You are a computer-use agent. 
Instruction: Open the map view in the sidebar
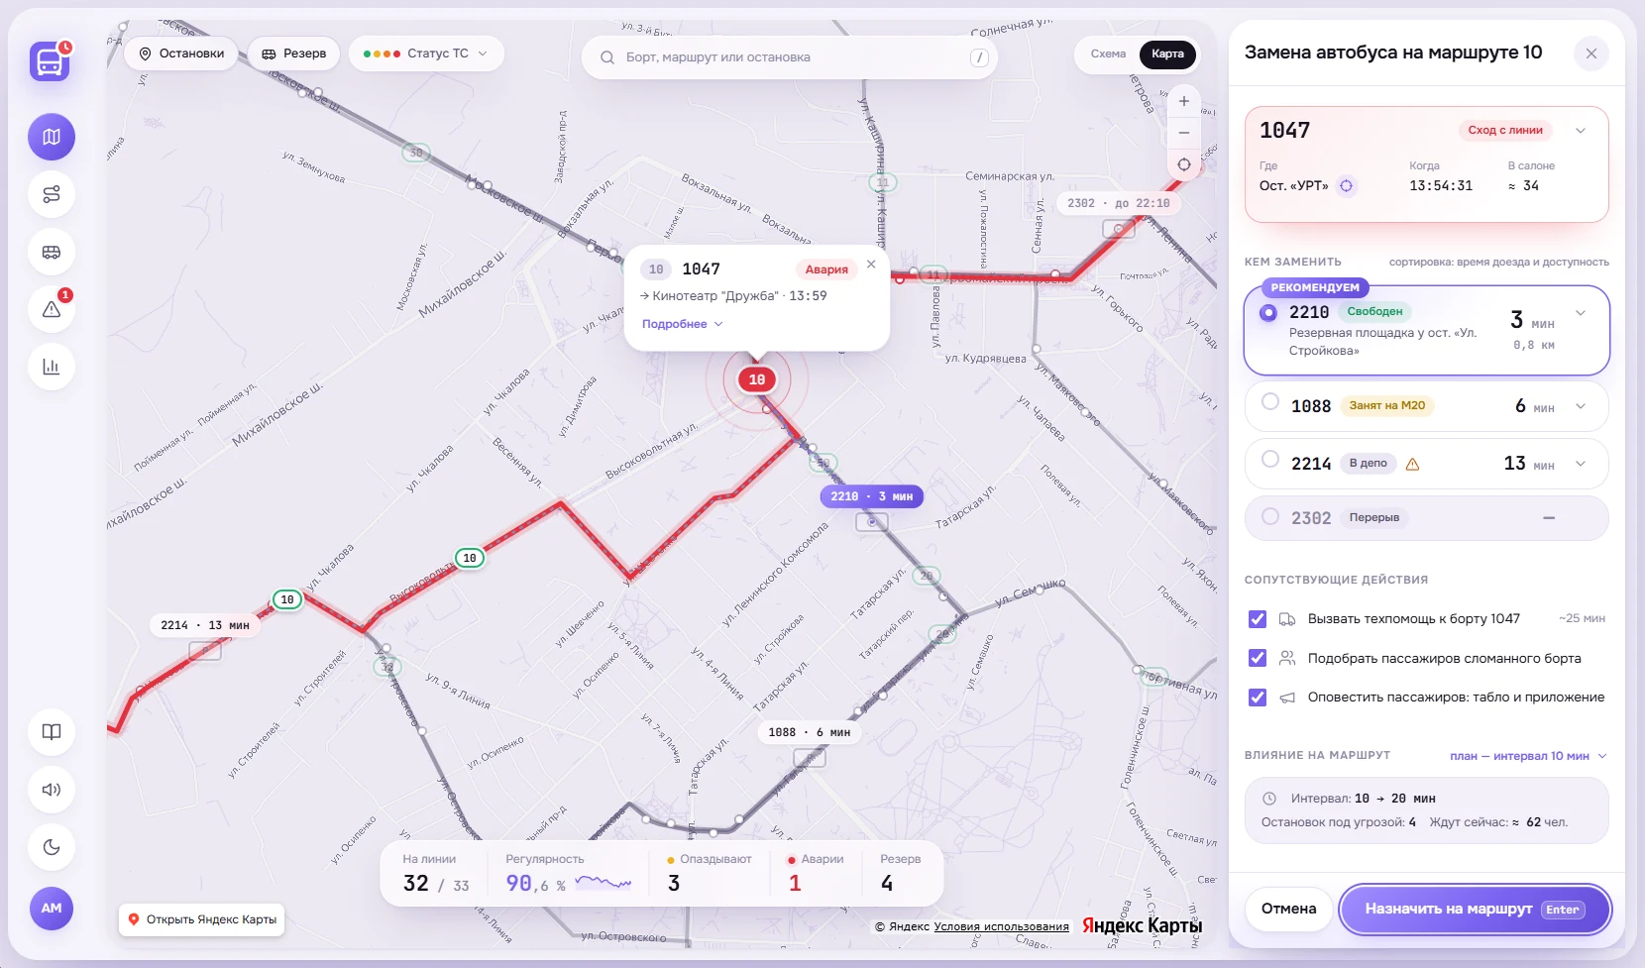(x=52, y=137)
